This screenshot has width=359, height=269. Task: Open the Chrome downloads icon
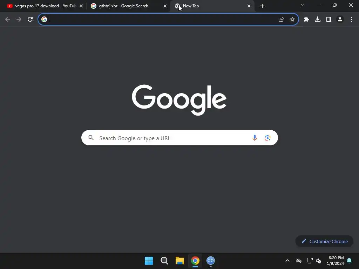point(318,20)
